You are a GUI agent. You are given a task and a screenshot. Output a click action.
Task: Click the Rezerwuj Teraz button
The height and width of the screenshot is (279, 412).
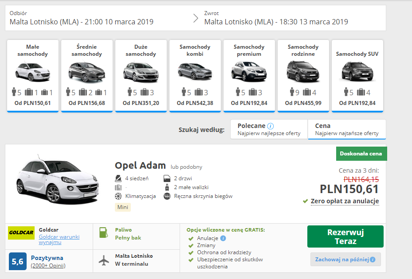(x=345, y=236)
